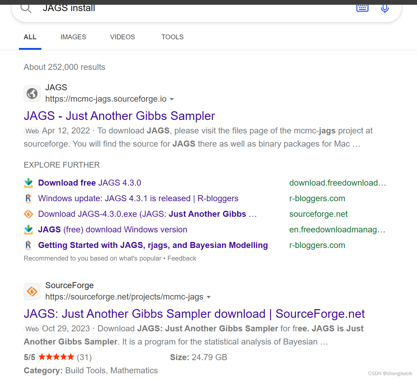The height and width of the screenshot is (379, 417).
Task: Select the R-bloggers icon next to Windows update link
Action: (x=28, y=198)
